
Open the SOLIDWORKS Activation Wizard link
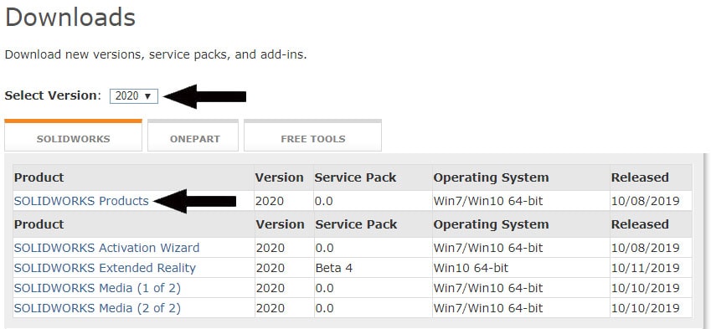pos(106,248)
